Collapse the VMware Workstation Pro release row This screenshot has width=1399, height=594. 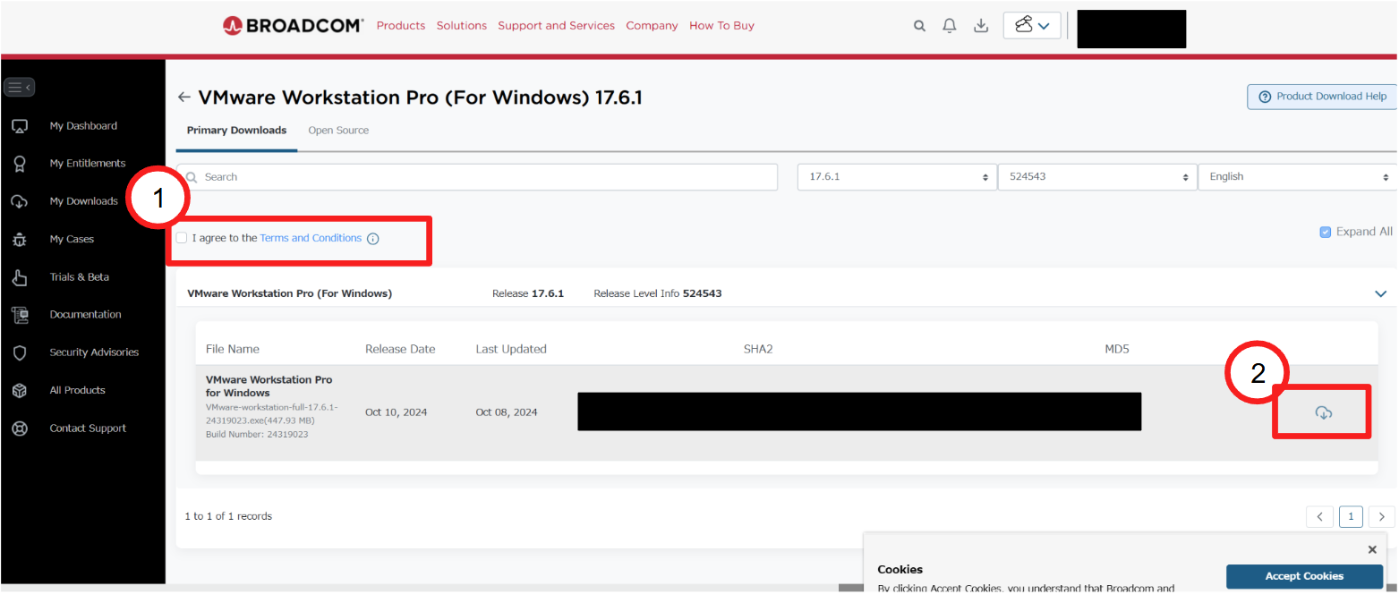pyautogui.click(x=1380, y=293)
